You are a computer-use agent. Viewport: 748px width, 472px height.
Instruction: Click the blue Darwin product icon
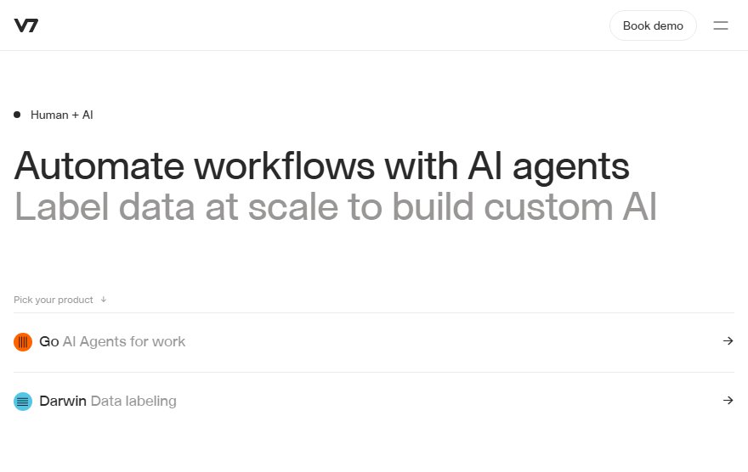click(23, 402)
